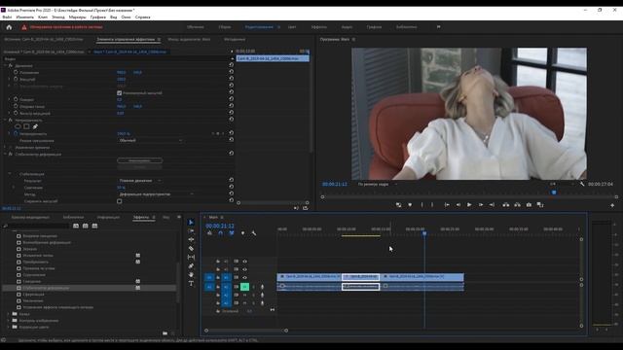Viewport: 623px width, 350px height.
Task: Play the sequence in Program monitor
Action: (469, 205)
